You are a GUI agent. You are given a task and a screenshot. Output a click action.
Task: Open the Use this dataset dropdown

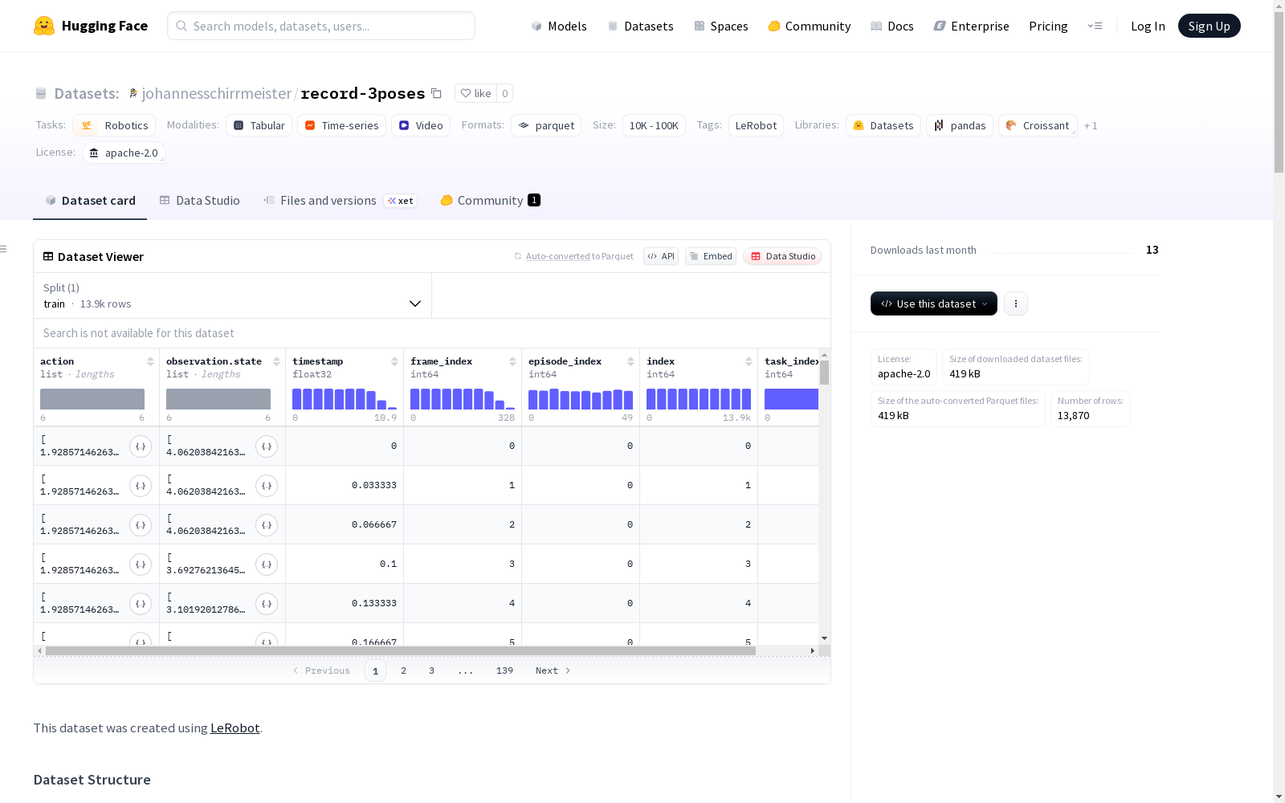coord(934,304)
